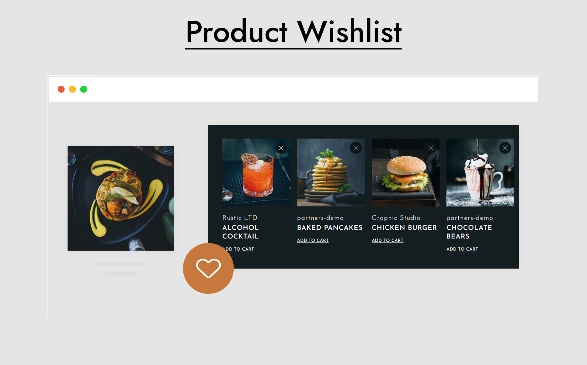The image size is (587, 365).
Task: Click the orange heart wishlist button
Action: [x=208, y=268]
